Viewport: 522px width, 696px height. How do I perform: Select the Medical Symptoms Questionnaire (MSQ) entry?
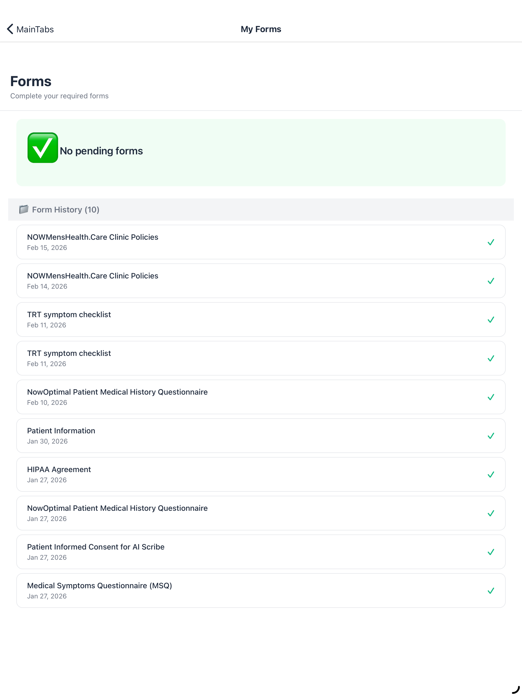point(261,590)
